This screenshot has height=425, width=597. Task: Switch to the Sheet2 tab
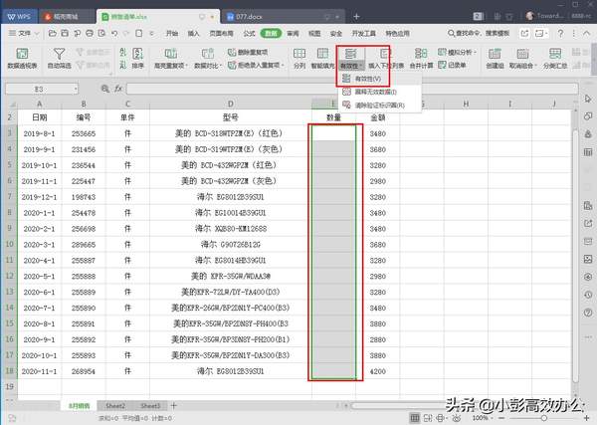[115, 406]
